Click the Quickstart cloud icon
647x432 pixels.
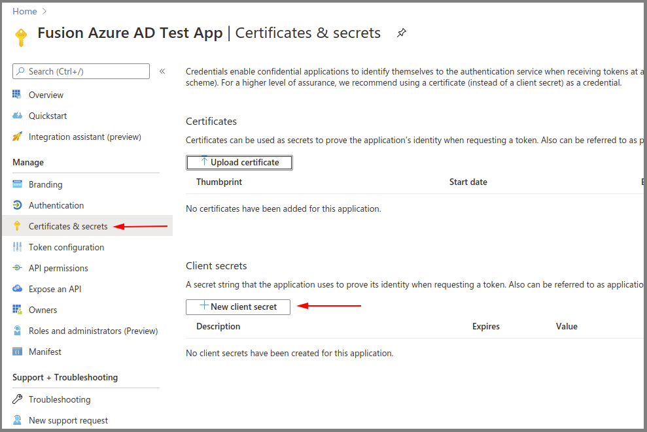pos(17,116)
